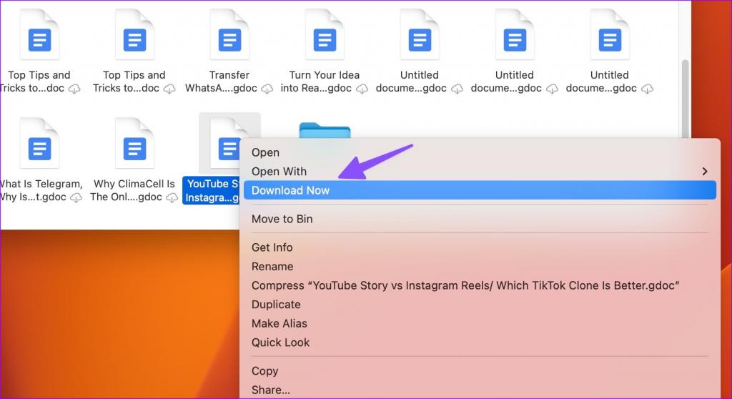
Task: Select the Turn Your Idea document icon
Action: [325, 35]
